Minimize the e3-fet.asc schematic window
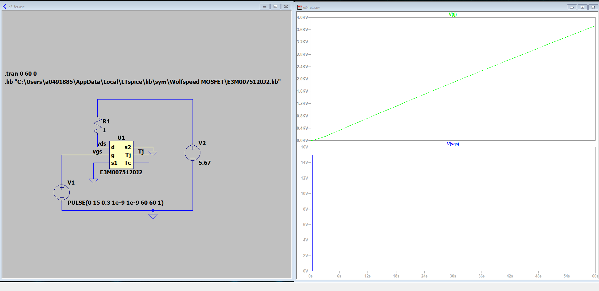Image resolution: width=599 pixels, height=291 pixels. click(264, 7)
